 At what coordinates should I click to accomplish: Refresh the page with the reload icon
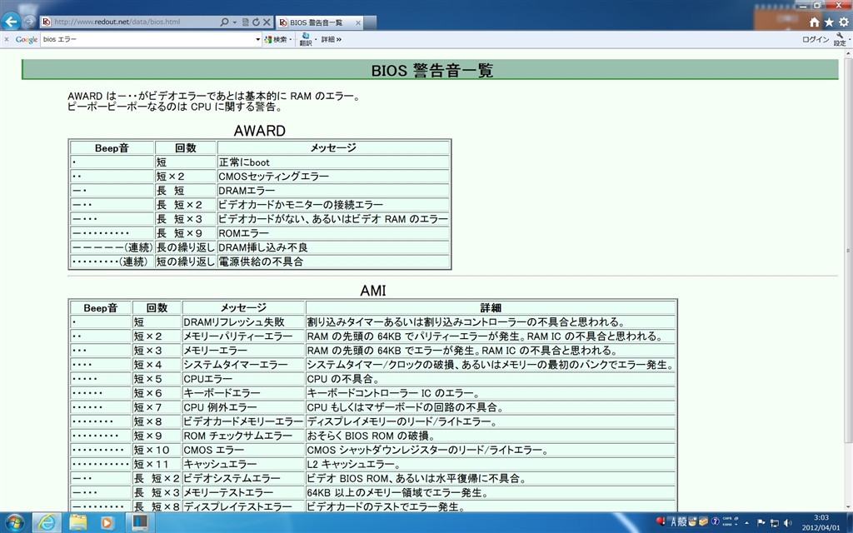click(256, 22)
